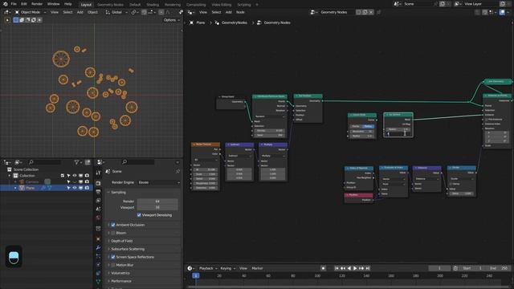The height and width of the screenshot is (289, 514).
Task: Open the Window menu
Action: pos(54,4)
